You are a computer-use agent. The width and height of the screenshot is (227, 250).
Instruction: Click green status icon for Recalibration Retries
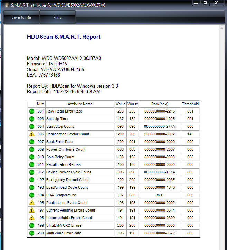coord(32,164)
